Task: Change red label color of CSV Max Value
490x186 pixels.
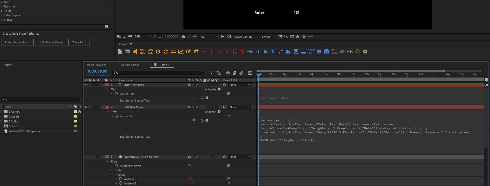Action: pyautogui.click(x=107, y=107)
